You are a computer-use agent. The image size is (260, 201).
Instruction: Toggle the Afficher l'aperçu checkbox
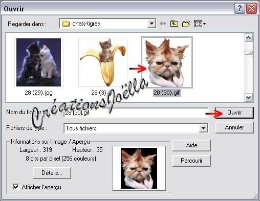(16, 187)
